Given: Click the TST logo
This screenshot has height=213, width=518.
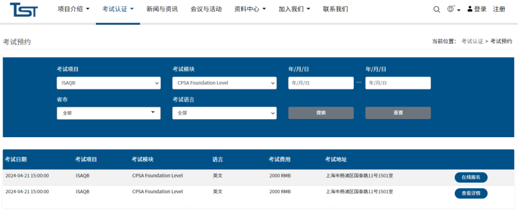Looking at the screenshot, I should click(x=24, y=10).
